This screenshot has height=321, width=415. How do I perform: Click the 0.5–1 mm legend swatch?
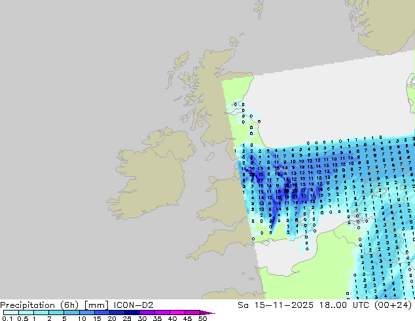pos(26,312)
